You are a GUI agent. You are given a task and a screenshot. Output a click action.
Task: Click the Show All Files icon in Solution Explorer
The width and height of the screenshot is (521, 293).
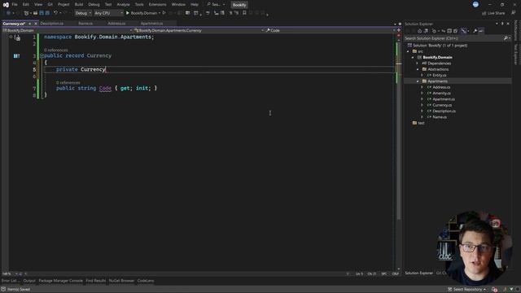[x=455, y=31]
